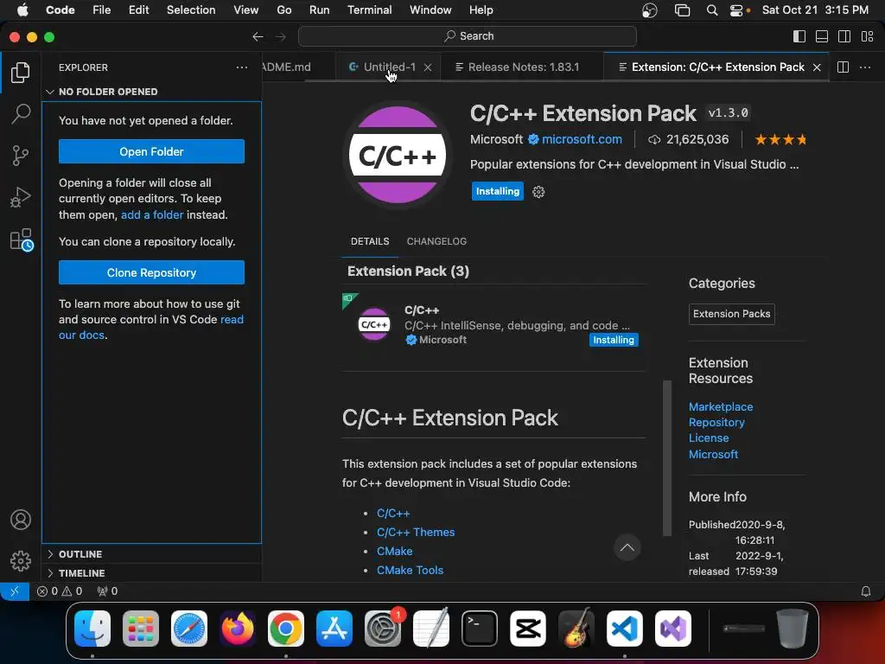Open the Marketplace resource link
The height and width of the screenshot is (664, 885).
[720, 406]
